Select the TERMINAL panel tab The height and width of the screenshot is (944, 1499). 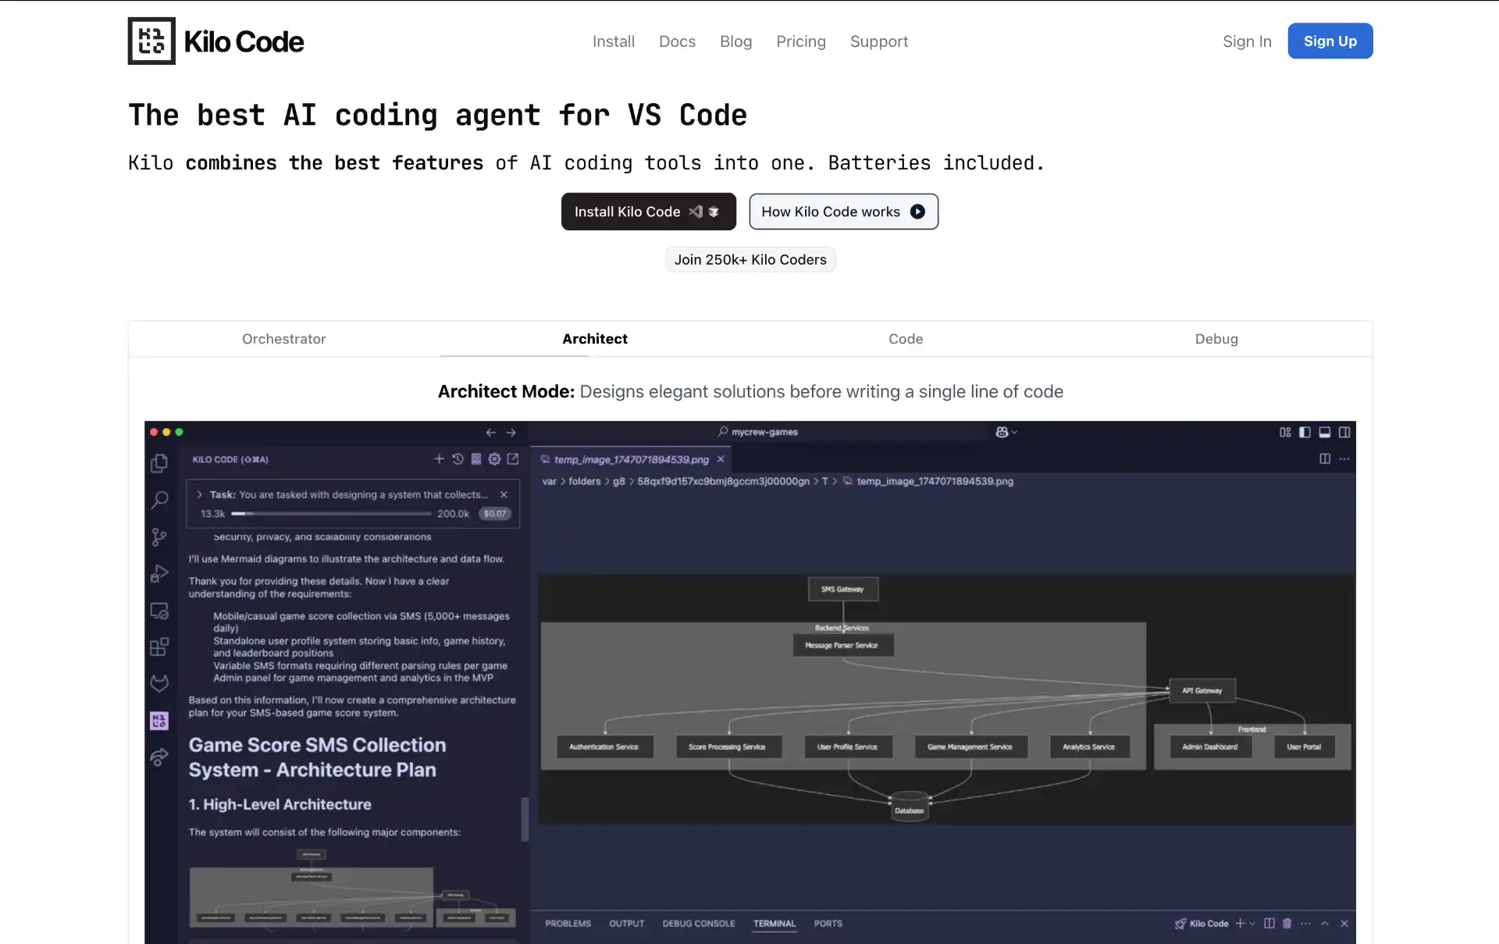coord(774,924)
